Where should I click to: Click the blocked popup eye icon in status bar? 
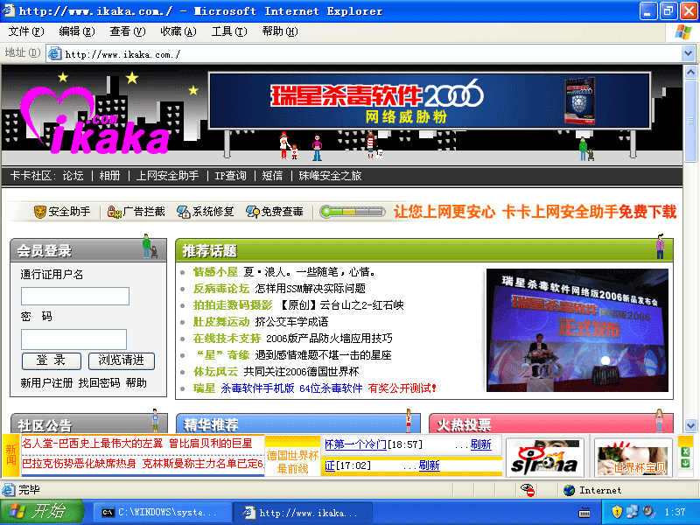click(x=528, y=490)
